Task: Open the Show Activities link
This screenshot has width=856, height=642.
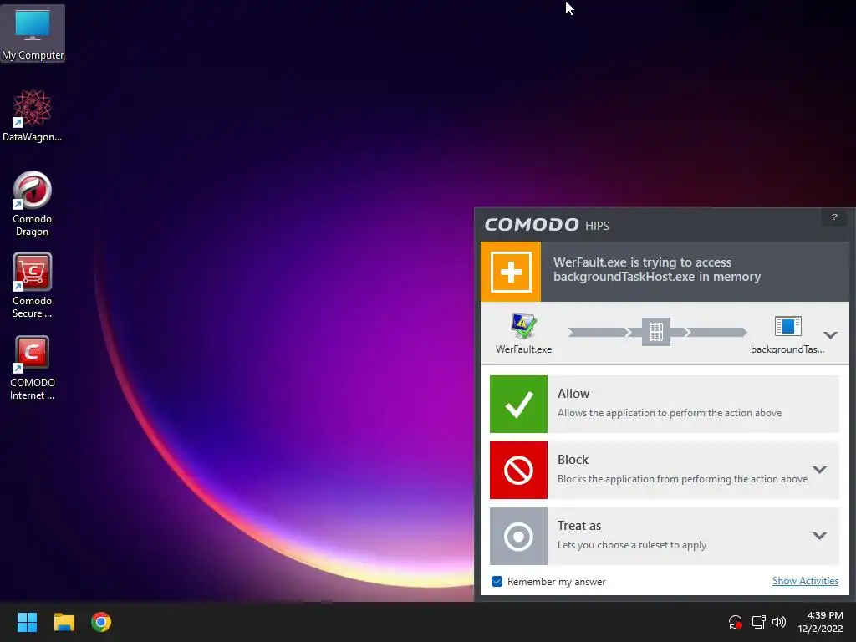Action: pos(805,581)
